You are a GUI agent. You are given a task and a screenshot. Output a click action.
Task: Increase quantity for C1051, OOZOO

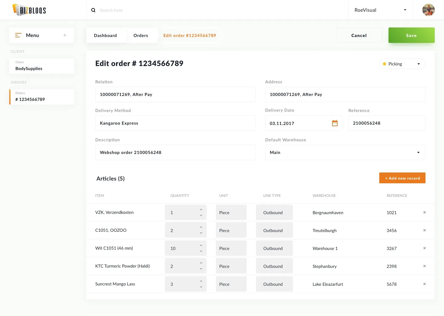click(x=201, y=227)
